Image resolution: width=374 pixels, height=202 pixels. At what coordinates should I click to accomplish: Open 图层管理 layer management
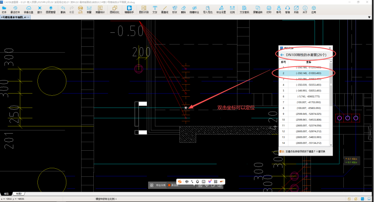click(50, 9)
